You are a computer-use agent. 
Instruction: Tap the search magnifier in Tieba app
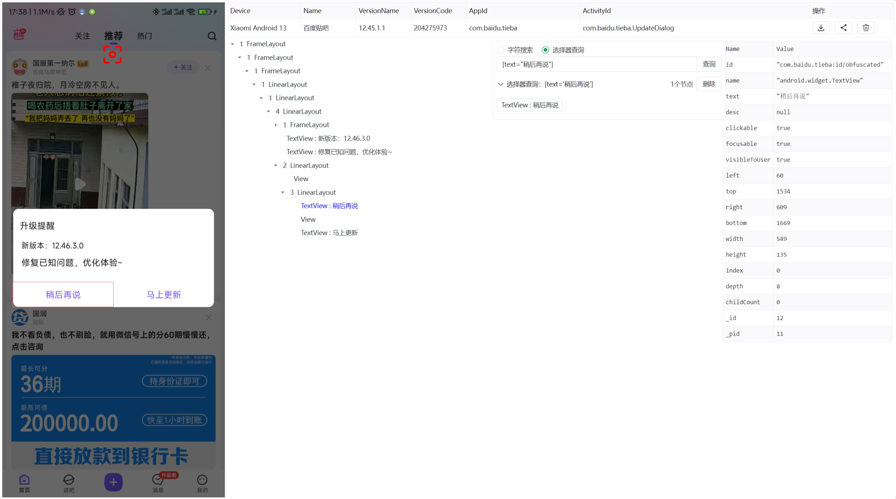(212, 36)
